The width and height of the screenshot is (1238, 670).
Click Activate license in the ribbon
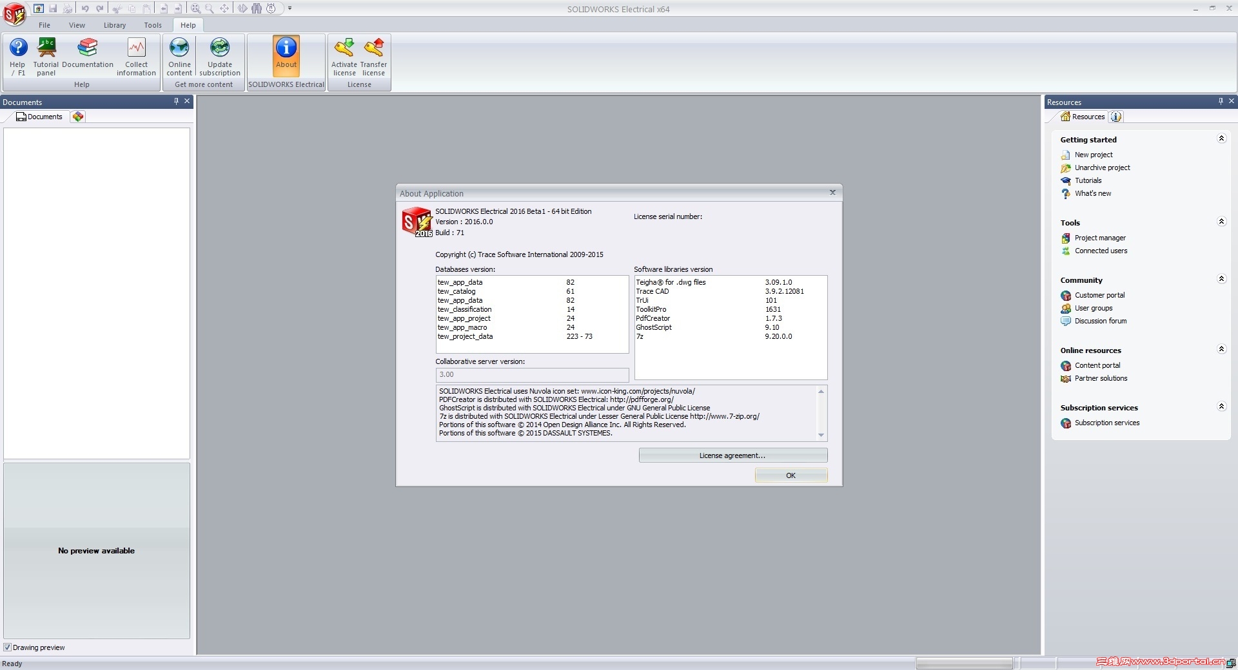click(344, 57)
